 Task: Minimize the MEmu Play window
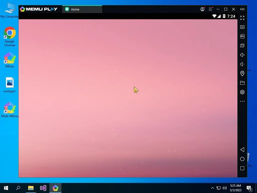[218, 9]
